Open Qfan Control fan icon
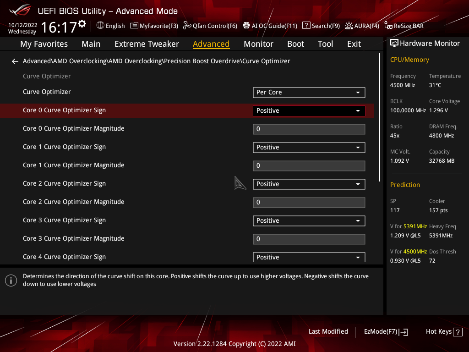Image resolution: width=469 pixels, height=352 pixels. 187,26
